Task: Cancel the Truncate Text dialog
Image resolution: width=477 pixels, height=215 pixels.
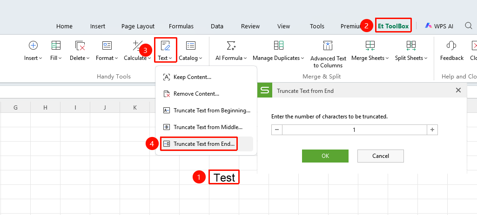Action: (x=381, y=156)
